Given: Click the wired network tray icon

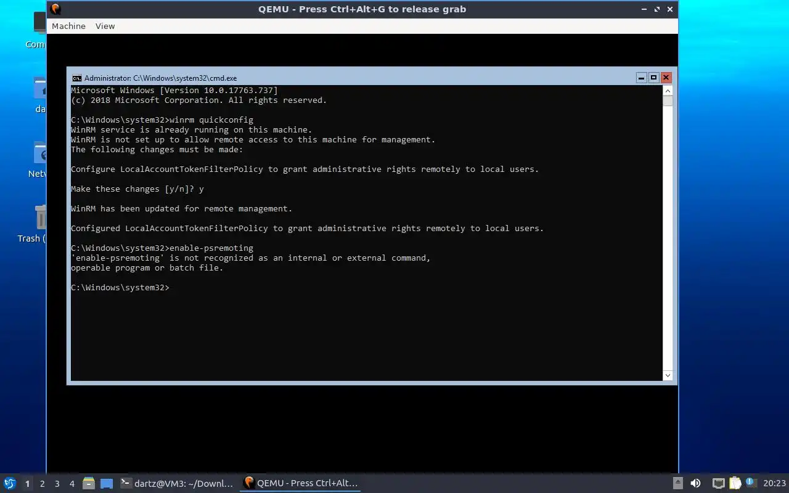Looking at the screenshot, I should point(718,483).
